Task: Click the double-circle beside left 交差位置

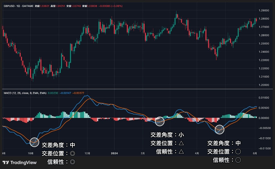Action: point(72,153)
